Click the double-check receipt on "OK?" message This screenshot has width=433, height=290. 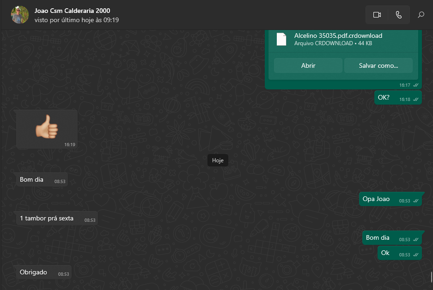pos(416,100)
